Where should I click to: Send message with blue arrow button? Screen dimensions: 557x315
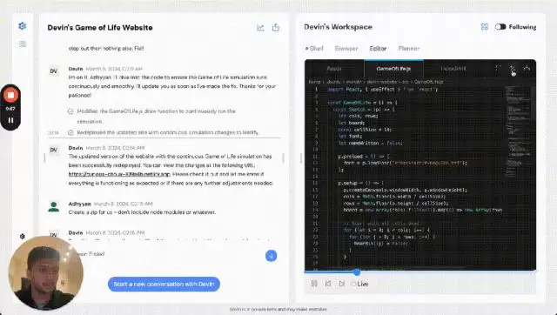[x=271, y=256]
